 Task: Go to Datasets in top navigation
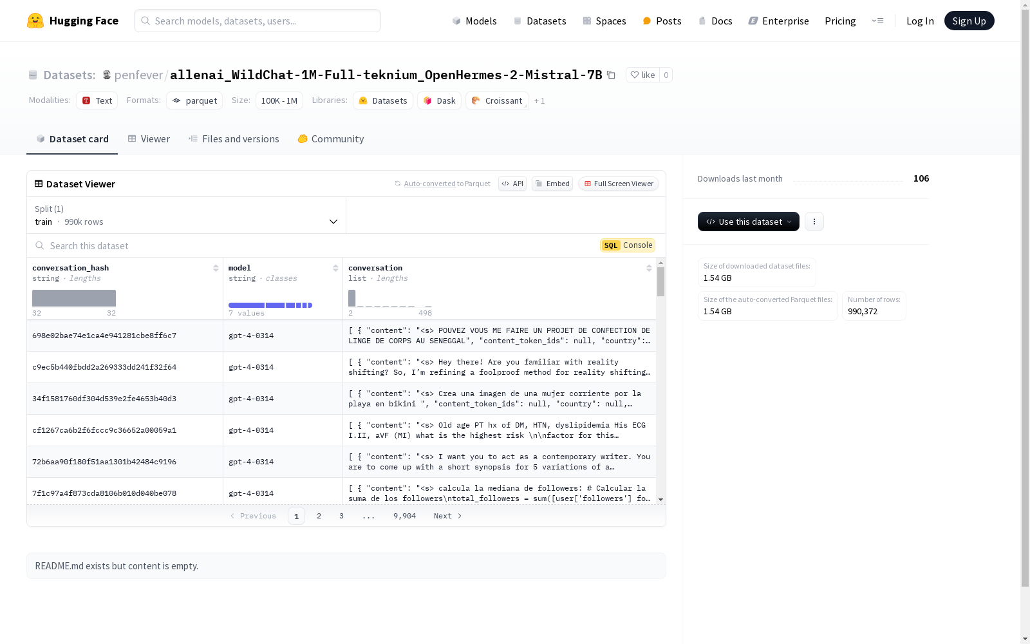pyautogui.click(x=539, y=21)
